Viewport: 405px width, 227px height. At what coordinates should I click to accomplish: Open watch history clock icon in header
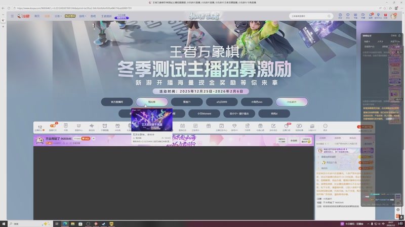pos(340,16)
